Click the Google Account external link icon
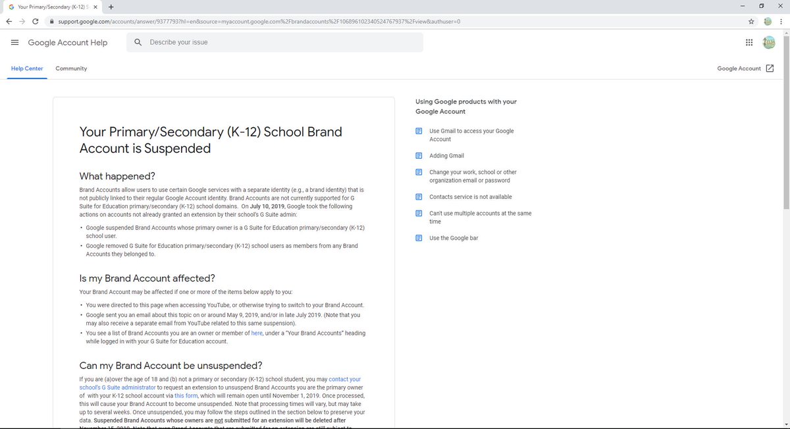Image resolution: width=790 pixels, height=429 pixels. point(770,69)
